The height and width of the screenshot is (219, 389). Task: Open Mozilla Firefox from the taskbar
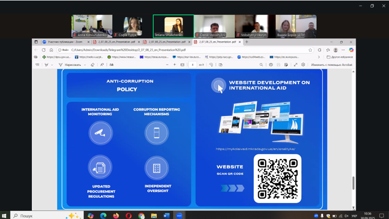coord(116,215)
